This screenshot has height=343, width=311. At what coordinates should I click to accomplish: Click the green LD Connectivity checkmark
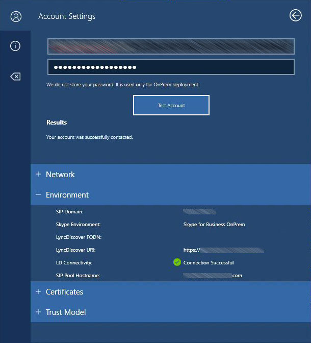[177, 262]
